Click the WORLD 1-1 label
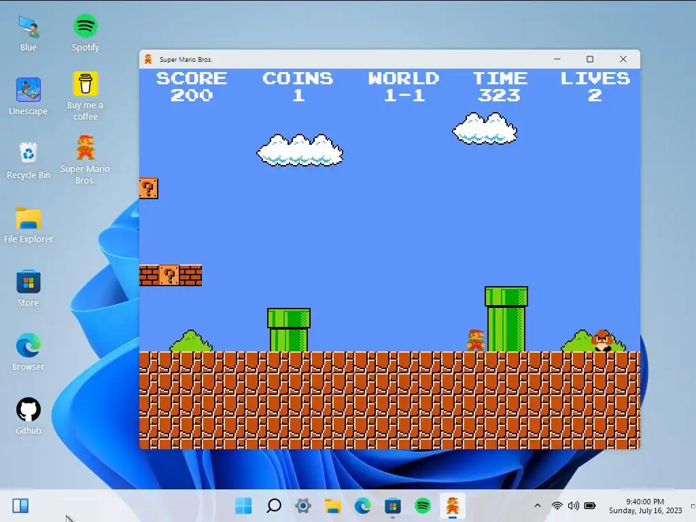 pyautogui.click(x=404, y=86)
